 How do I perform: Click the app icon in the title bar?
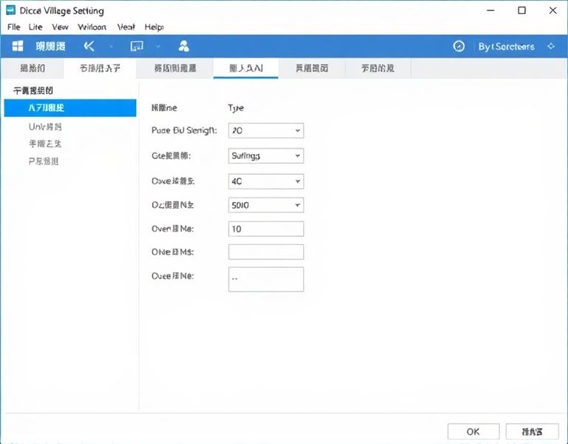coord(11,10)
